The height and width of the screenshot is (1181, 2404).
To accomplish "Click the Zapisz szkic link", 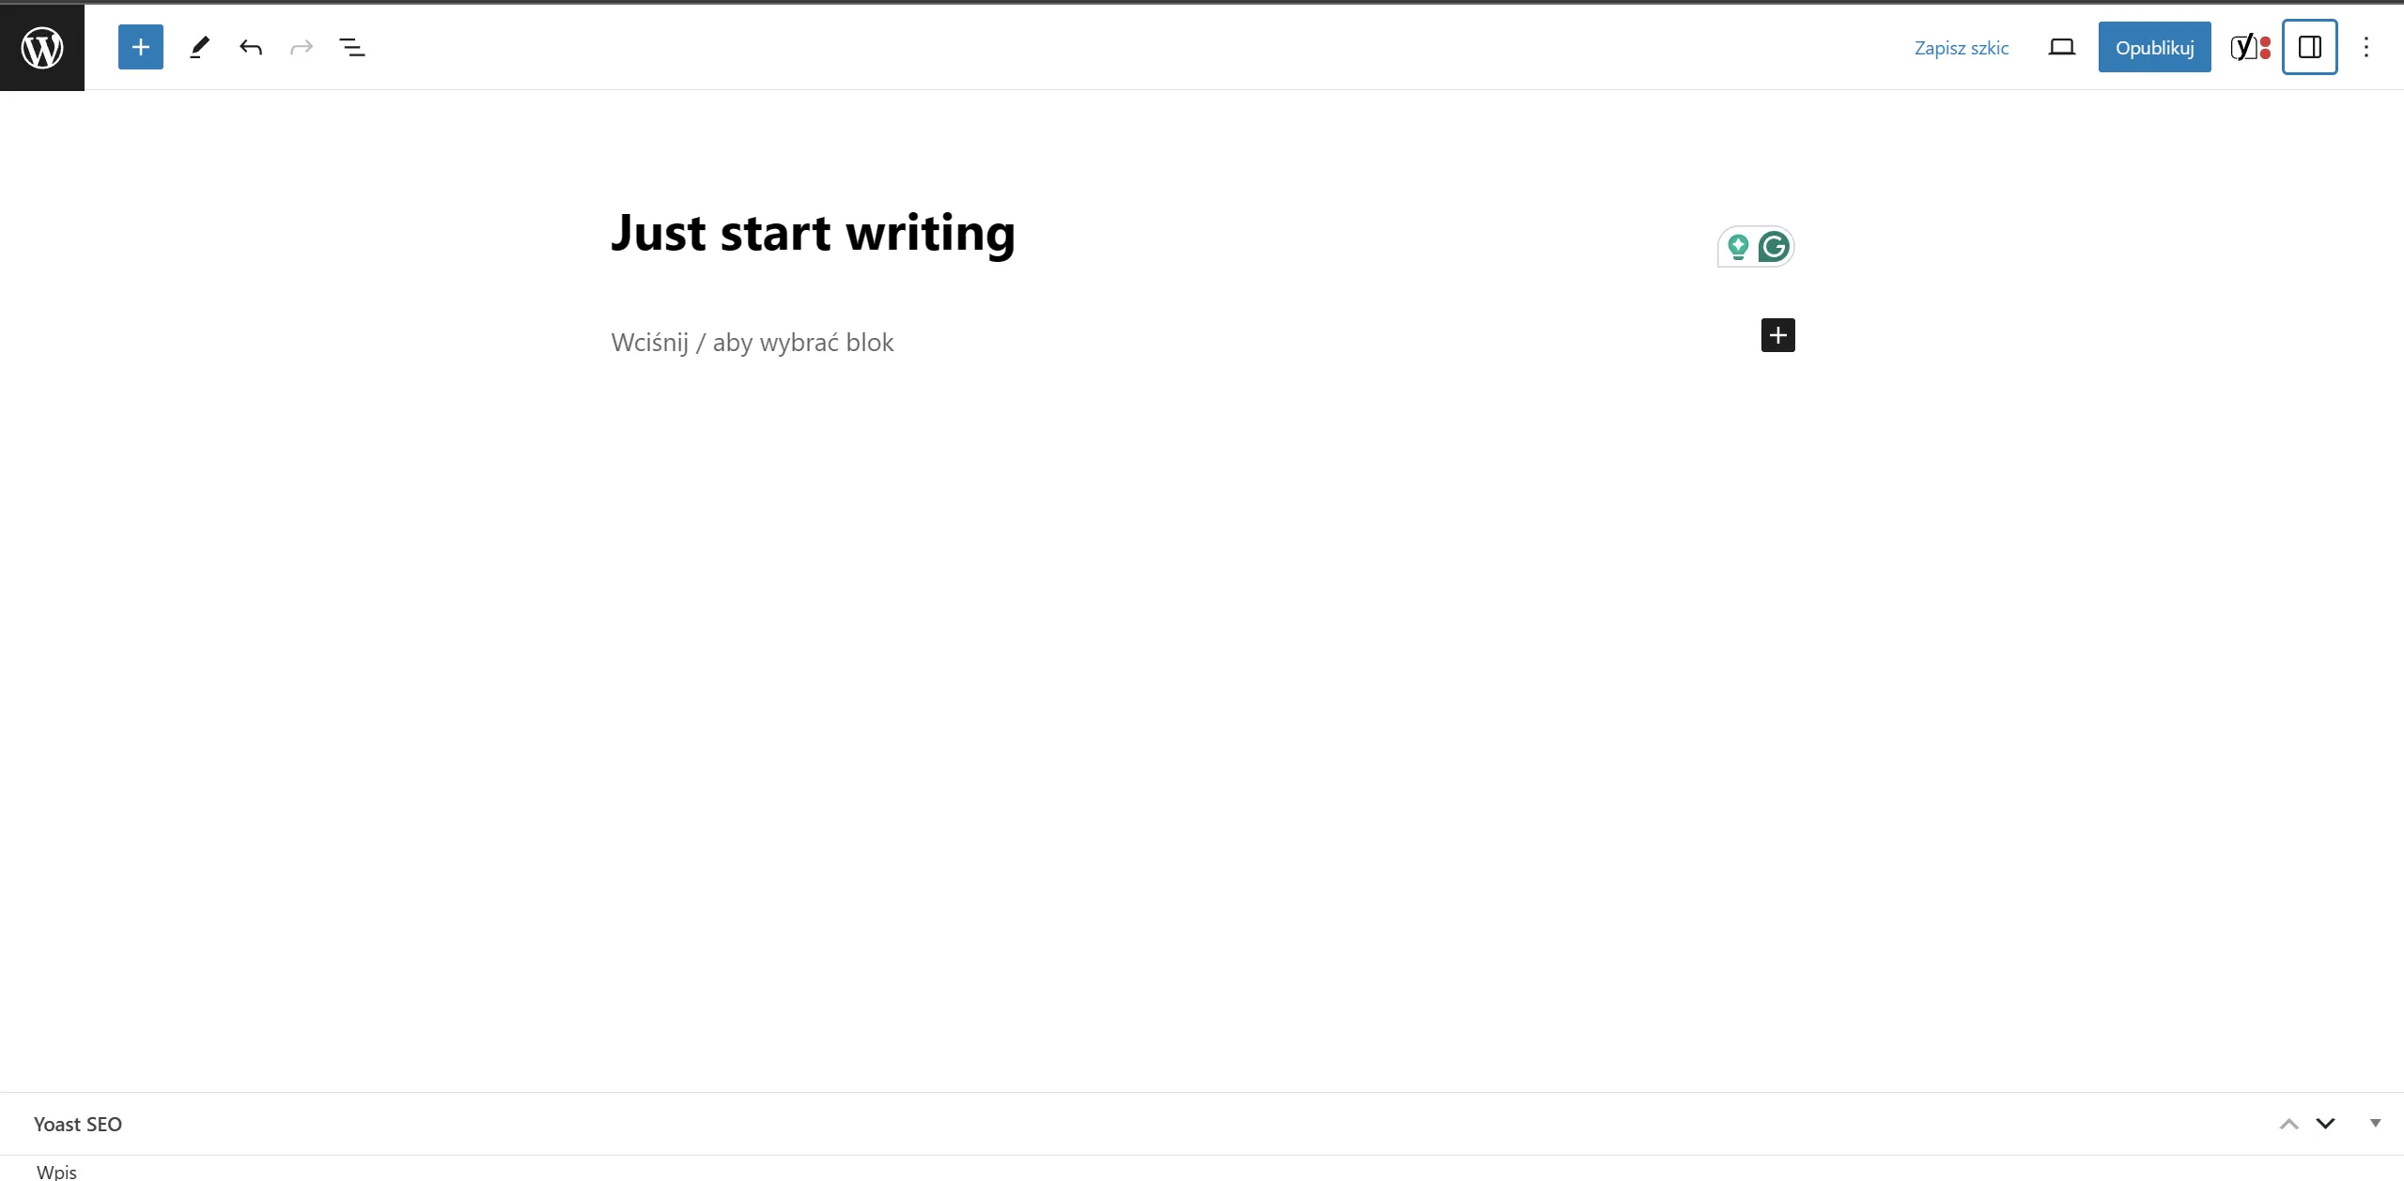I will pos(1961,48).
